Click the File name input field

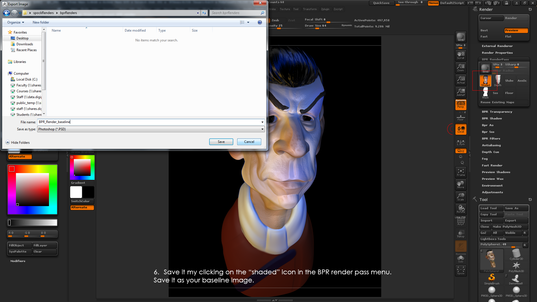click(x=148, y=122)
